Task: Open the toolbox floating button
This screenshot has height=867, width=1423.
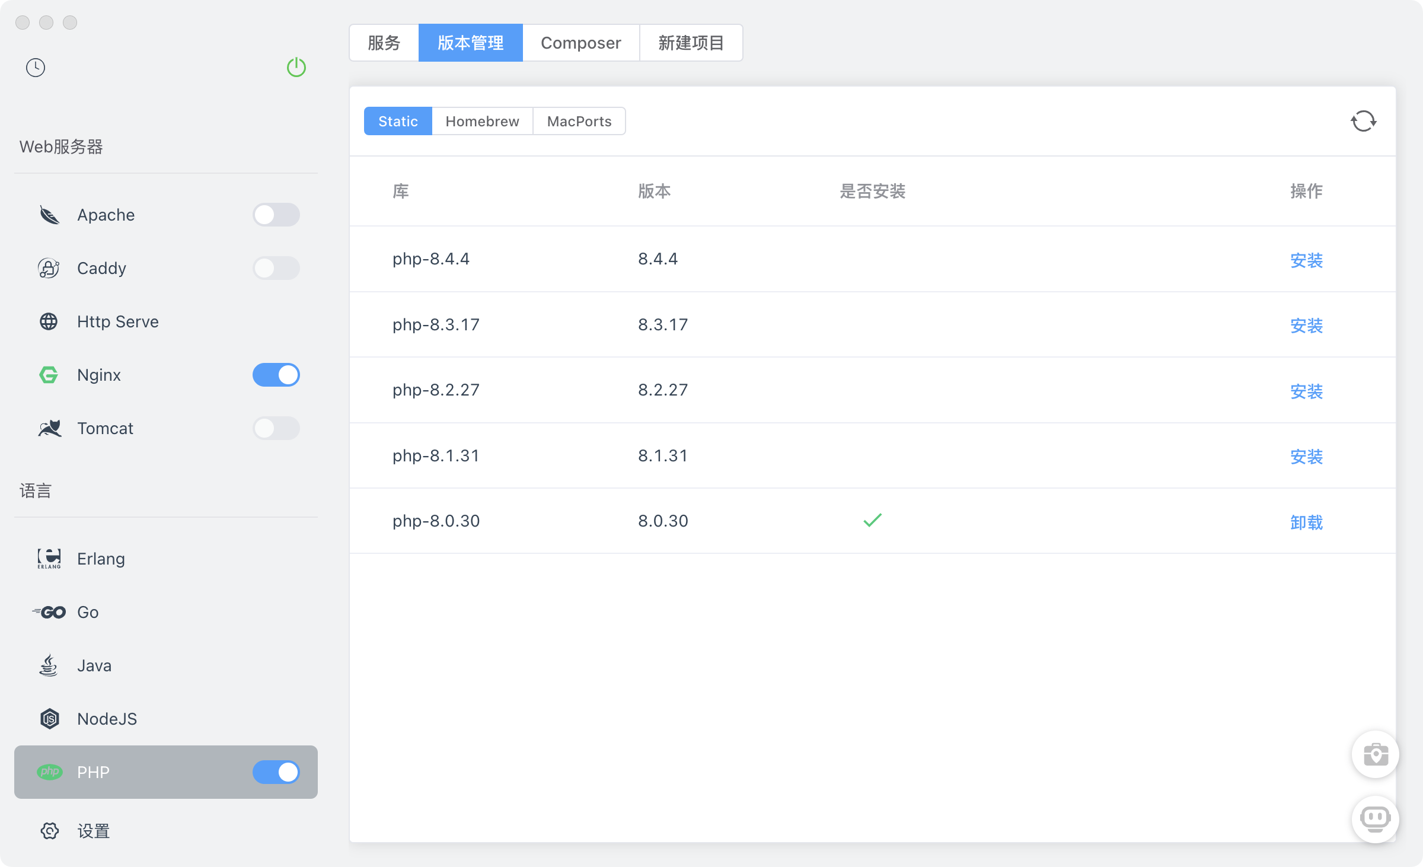Action: [1375, 754]
